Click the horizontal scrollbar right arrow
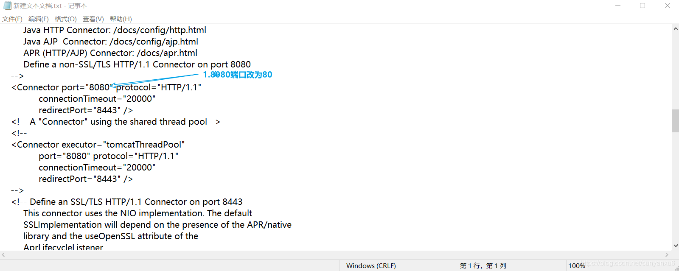The height and width of the screenshot is (271, 679). tap(667, 255)
